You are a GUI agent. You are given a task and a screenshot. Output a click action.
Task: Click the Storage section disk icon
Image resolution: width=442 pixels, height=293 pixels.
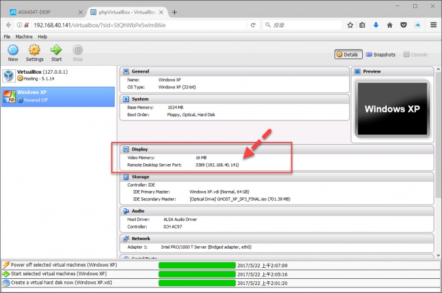click(126, 177)
